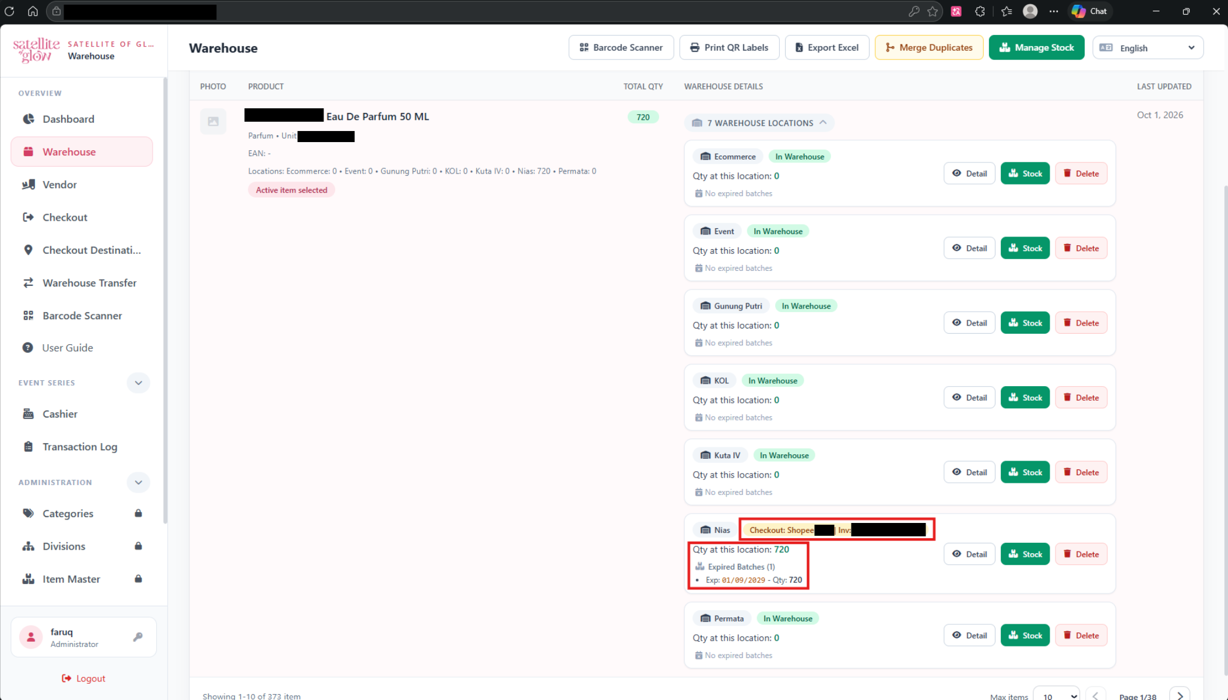The width and height of the screenshot is (1228, 700).
Task: View Detail for Event location
Action: (969, 248)
